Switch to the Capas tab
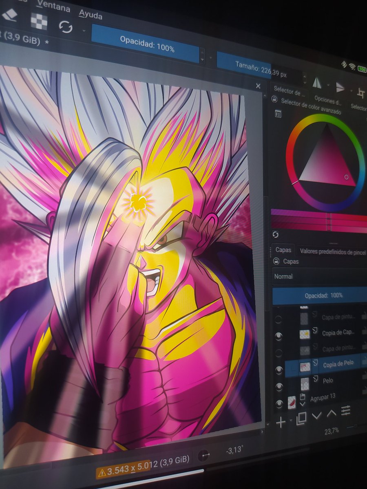Viewport: 367px width, 489px height. point(283,249)
